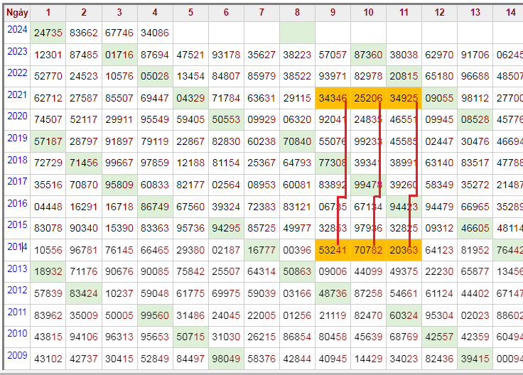Click the green cell 98049
The height and width of the screenshot is (375, 523).
tap(226, 359)
